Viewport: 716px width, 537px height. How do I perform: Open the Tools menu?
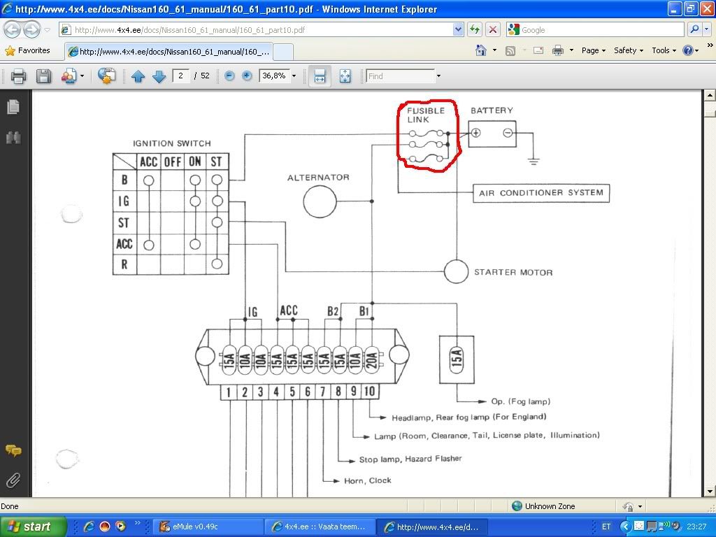click(664, 50)
